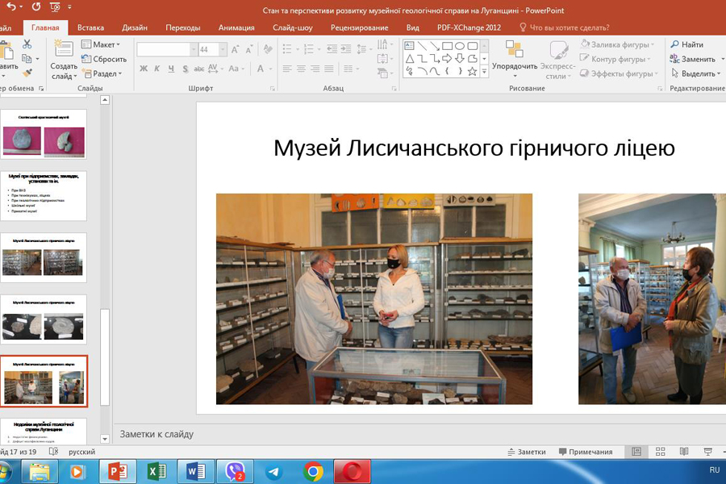The height and width of the screenshot is (484, 726).
Task: Click the Create Slide (Создать слайд) icon
Action: pyautogui.click(x=64, y=51)
